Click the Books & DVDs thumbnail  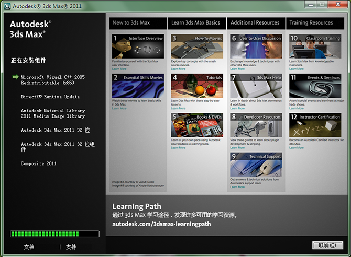197,125
